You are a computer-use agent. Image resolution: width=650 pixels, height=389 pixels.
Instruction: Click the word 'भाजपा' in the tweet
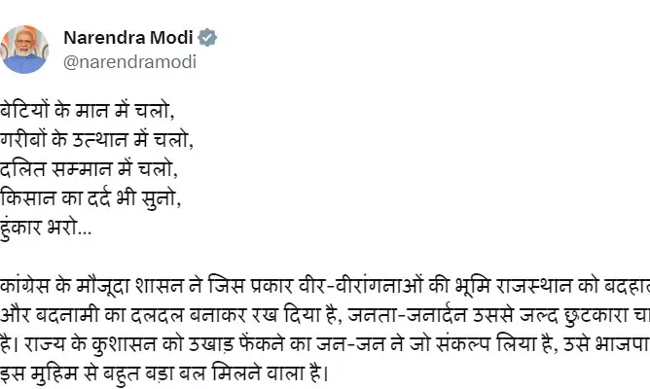pos(622,344)
